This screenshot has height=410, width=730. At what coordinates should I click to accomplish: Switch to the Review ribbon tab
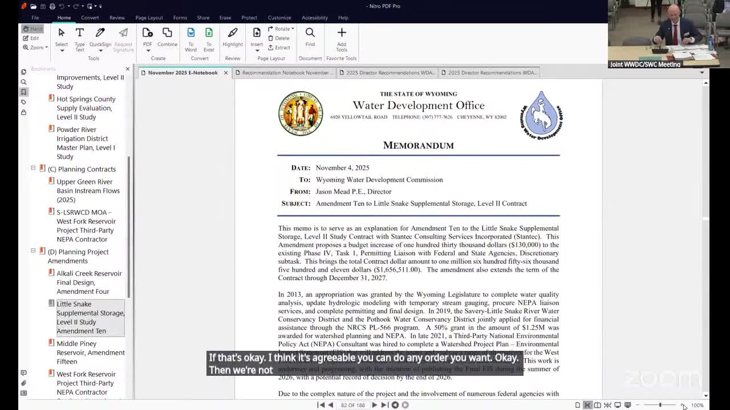coord(117,18)
